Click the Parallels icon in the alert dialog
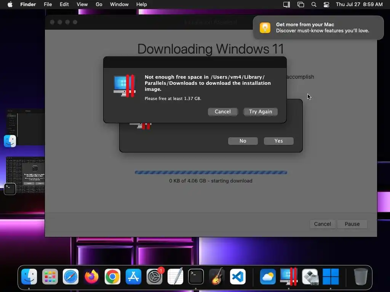 tap(125, 86)
